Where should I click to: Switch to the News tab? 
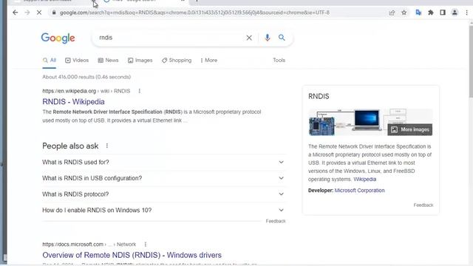pos(109,61)
